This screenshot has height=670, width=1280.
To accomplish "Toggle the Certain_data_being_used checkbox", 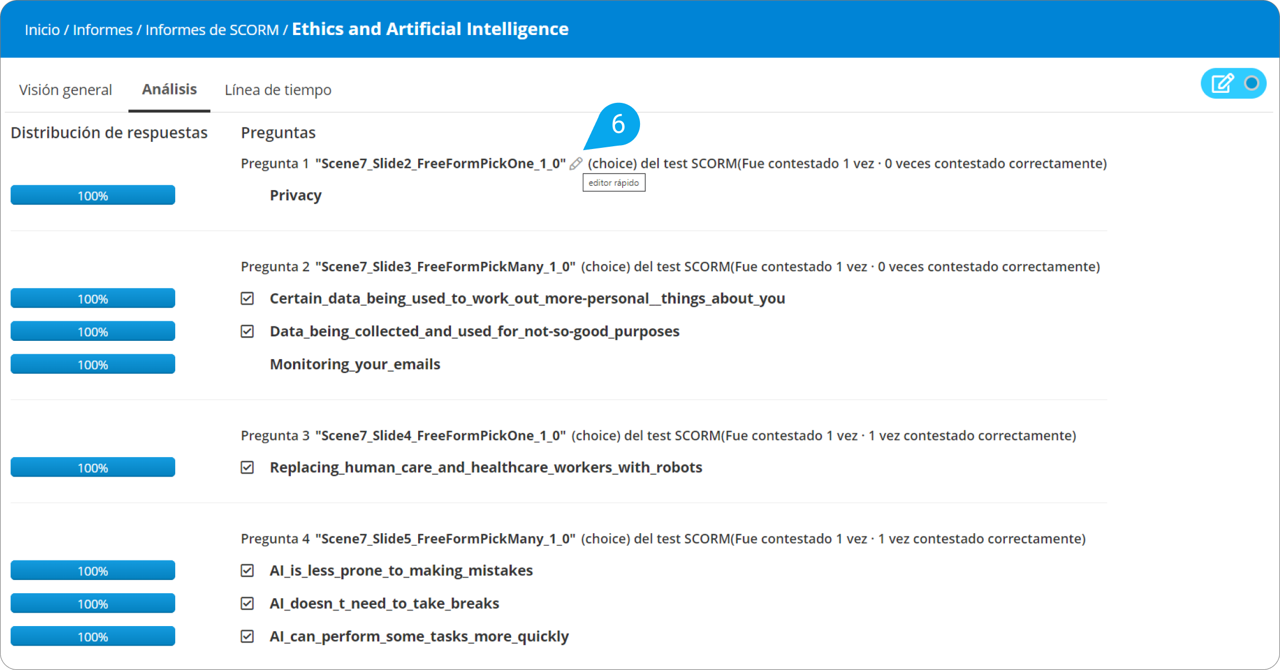I will [247, 299].
